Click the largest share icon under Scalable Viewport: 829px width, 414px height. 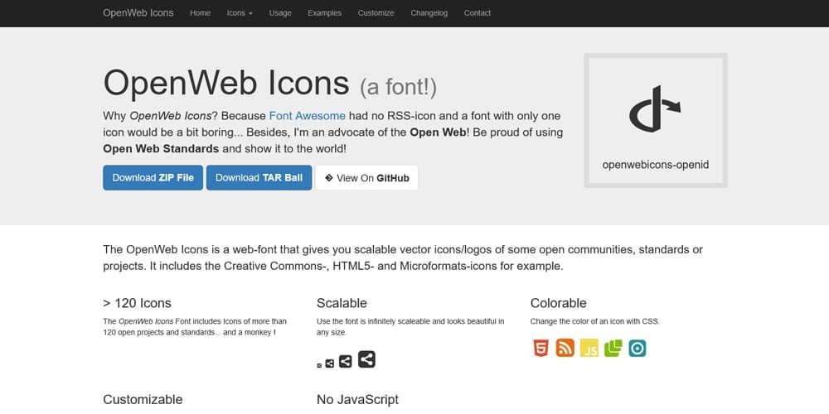coord(366,359)
